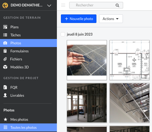Click the plus icon in Nouvelle photo
This screenshot has height=132, width=152.
67,19
